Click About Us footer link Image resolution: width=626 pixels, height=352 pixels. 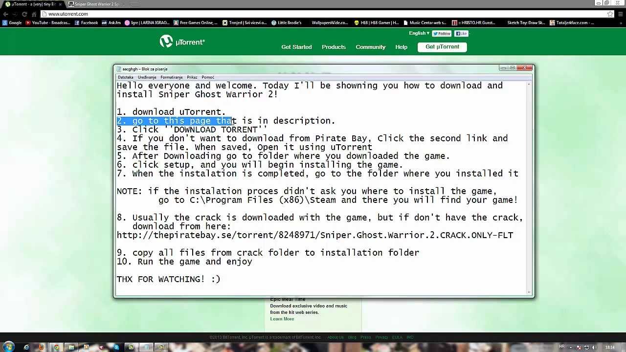click(335, 337)
